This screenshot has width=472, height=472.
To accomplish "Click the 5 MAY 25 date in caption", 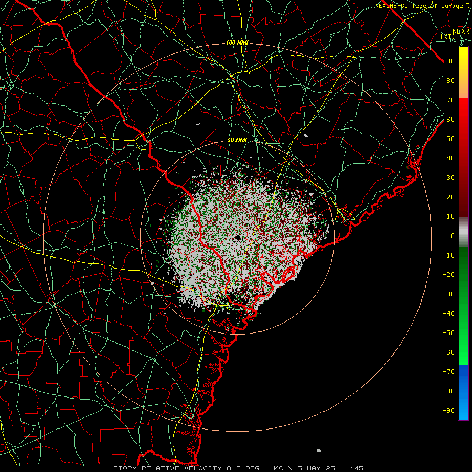I will click(x=316, y=468).
